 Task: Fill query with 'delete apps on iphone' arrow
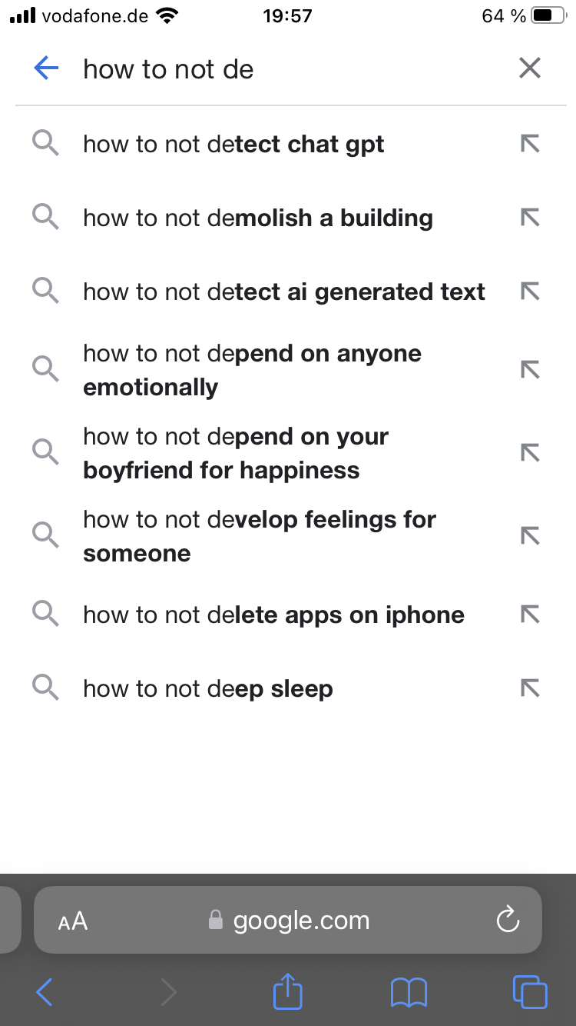[530, 615]
